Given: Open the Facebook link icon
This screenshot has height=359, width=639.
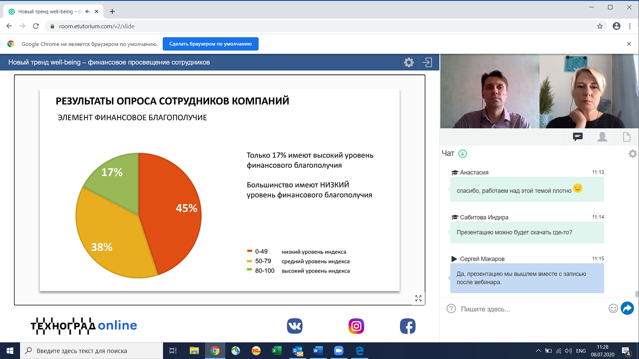Looking at the screenshot, I should pos(408,326).
